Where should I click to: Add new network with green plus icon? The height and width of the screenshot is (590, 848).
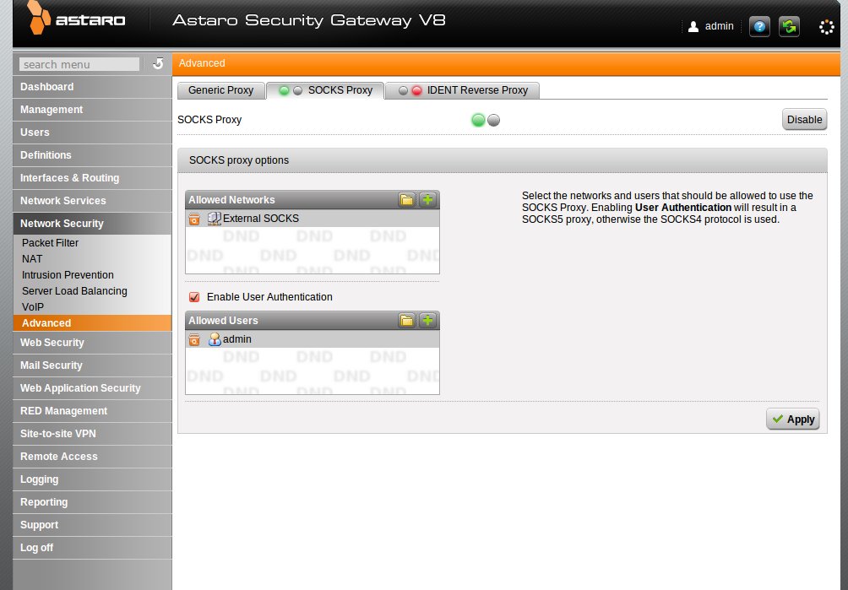(427, 200)
